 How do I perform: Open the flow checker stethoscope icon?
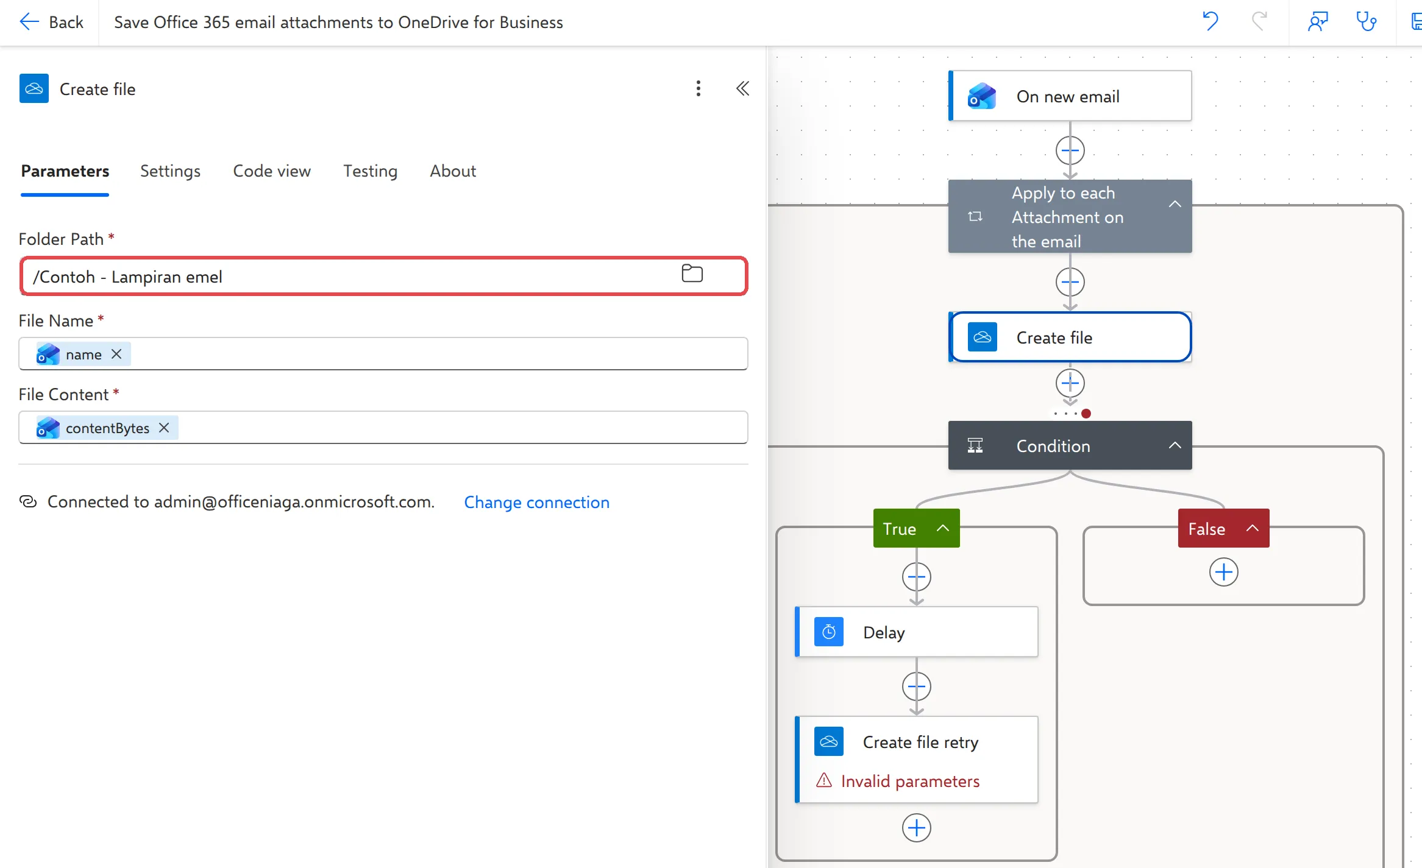[x=1366, y=22]
